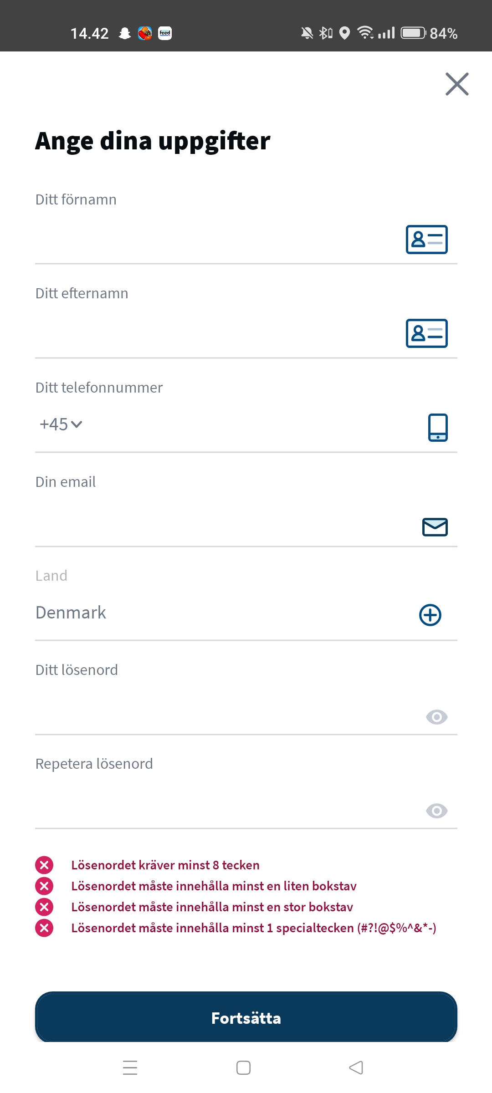Tap the envelope icon in email field
This screenshot has height=1093, width=492.
(x=435, y=527)
